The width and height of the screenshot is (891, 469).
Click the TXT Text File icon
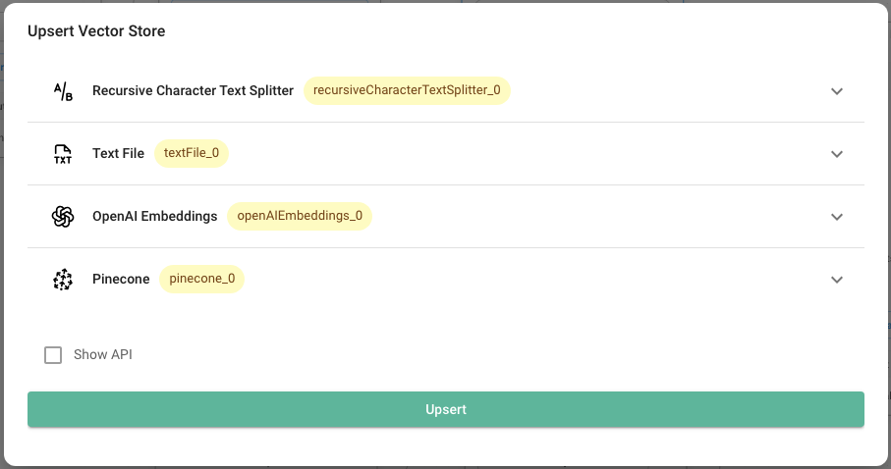tap(63, 154)
